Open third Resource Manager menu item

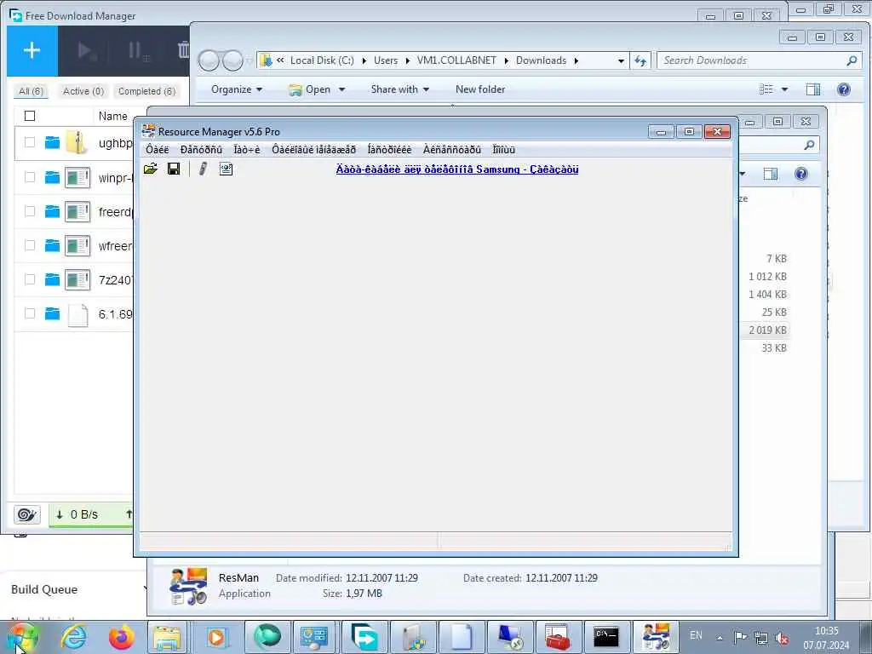(x=247, y=150)
